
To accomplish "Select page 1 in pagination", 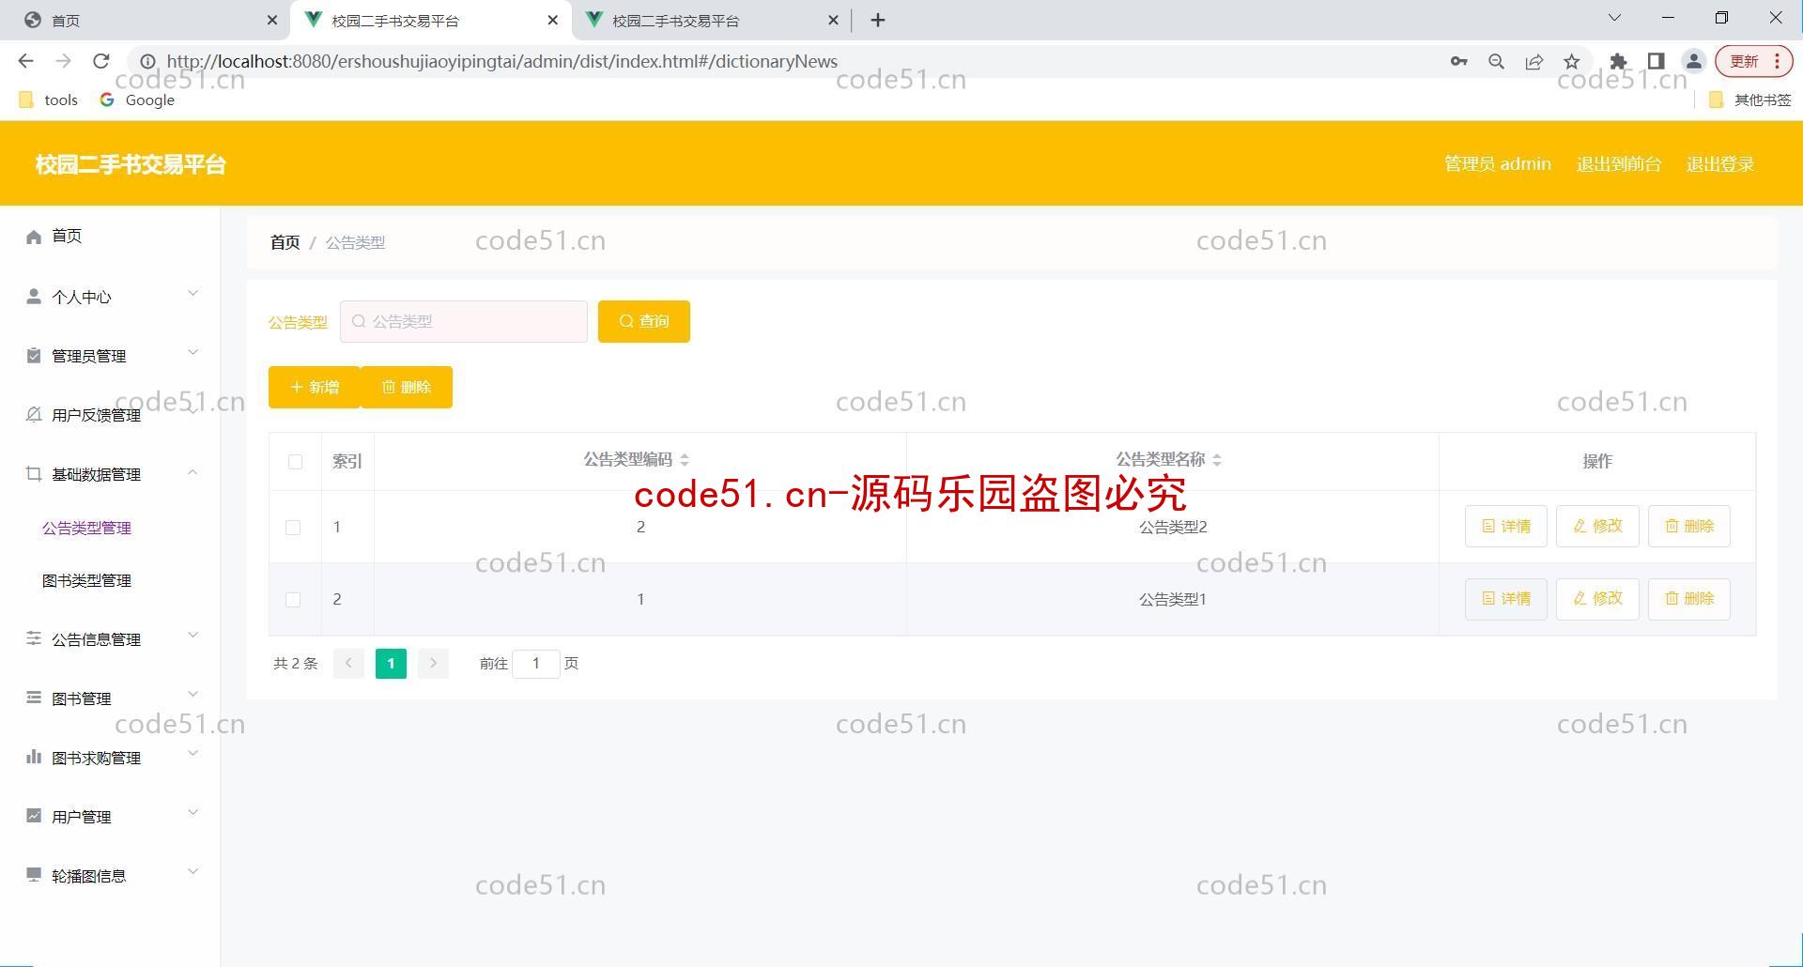I will tap(391, 664).
